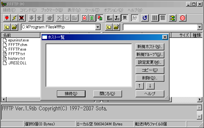The width and height of the screenshot is (204, 128).
Task: Toggle binary transfer mode B button
Action: pyautogui.click(x=92, y=18)
